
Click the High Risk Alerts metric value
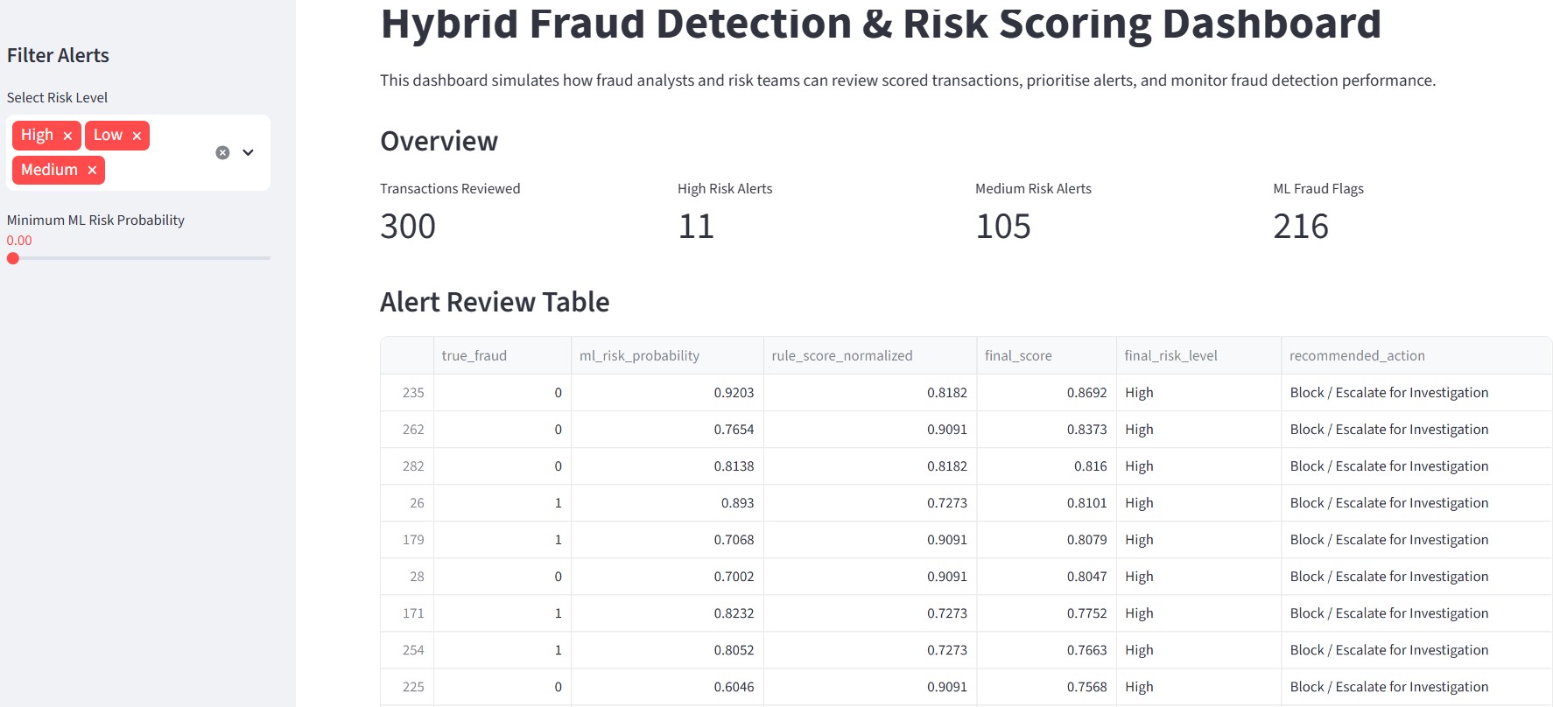[696, 227]
